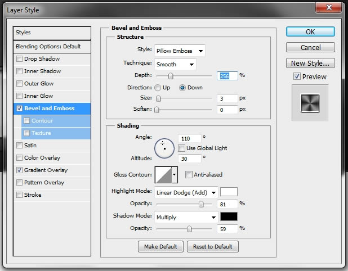Uncheck the Gradient Overlay checkbox

click(x=20, y=170)
